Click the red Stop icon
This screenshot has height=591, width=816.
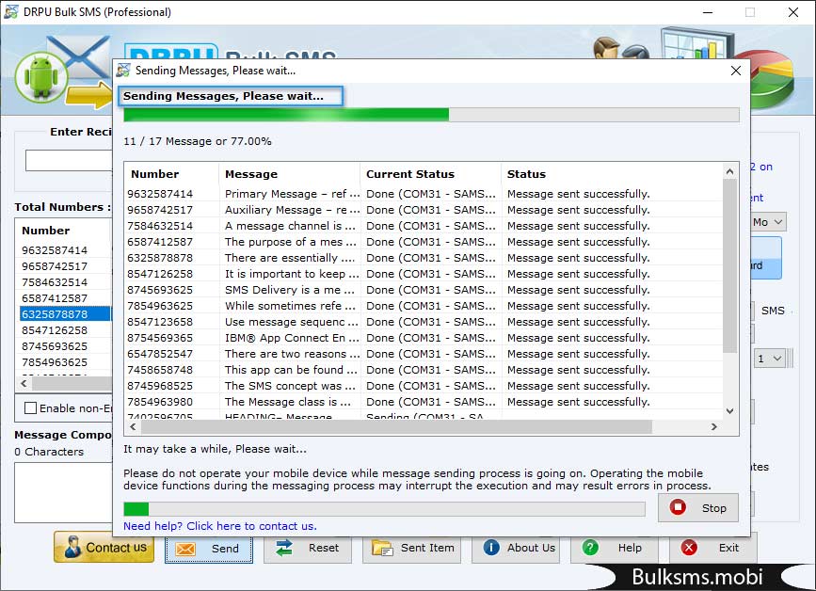click(678, 507)
